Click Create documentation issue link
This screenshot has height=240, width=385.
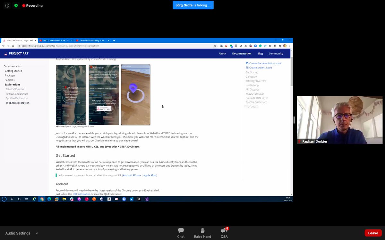pyautogui.click(x=263, y=63)
